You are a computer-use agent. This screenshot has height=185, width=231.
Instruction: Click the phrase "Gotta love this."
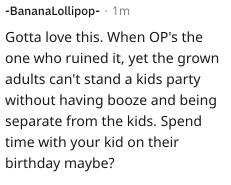pyautogui.click(x=54, y=37)
